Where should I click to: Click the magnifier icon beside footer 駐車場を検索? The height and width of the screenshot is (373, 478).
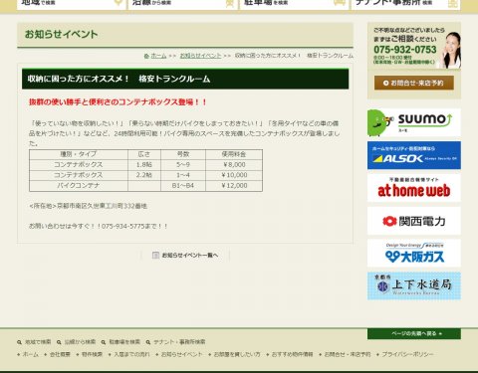104,342
